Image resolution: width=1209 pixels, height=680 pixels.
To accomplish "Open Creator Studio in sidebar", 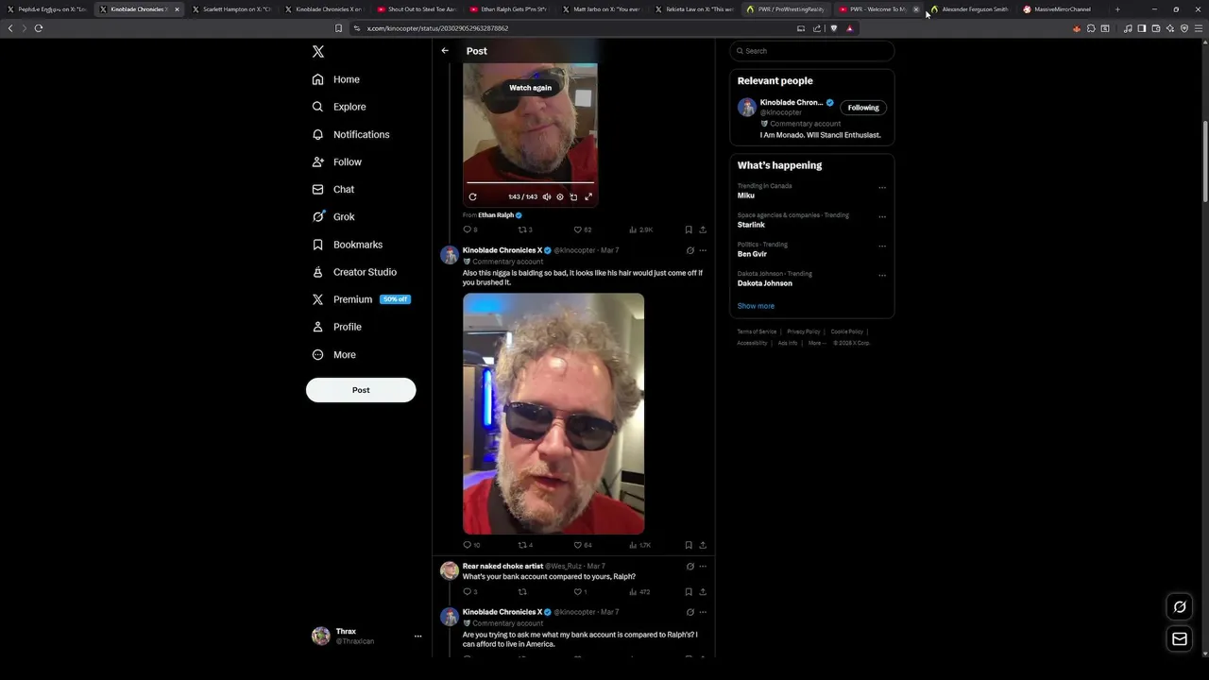I will [x=354, y=272].
